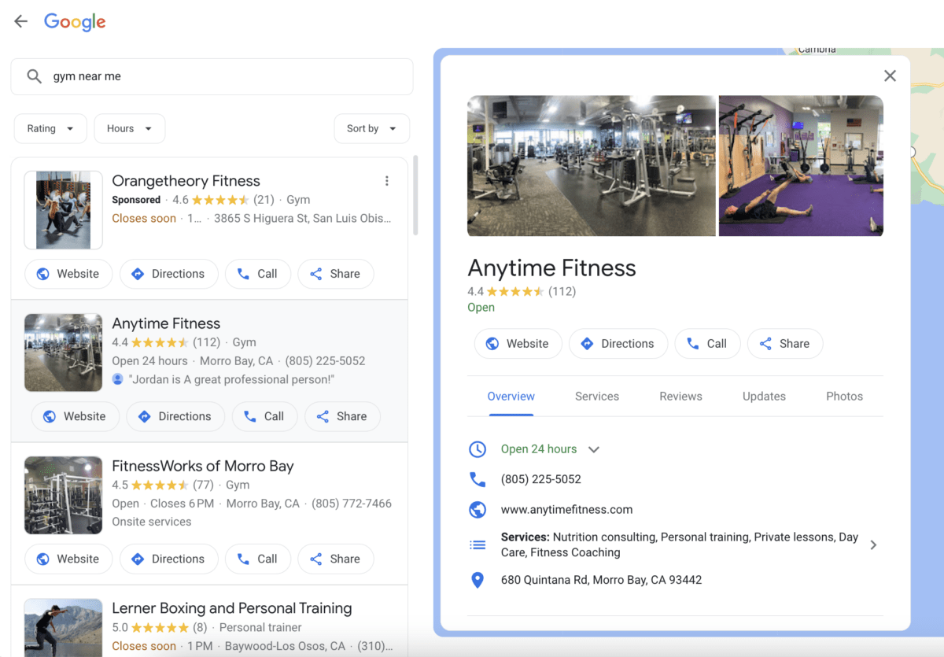Go back using the left arrow icon

[x=21, y=21]
